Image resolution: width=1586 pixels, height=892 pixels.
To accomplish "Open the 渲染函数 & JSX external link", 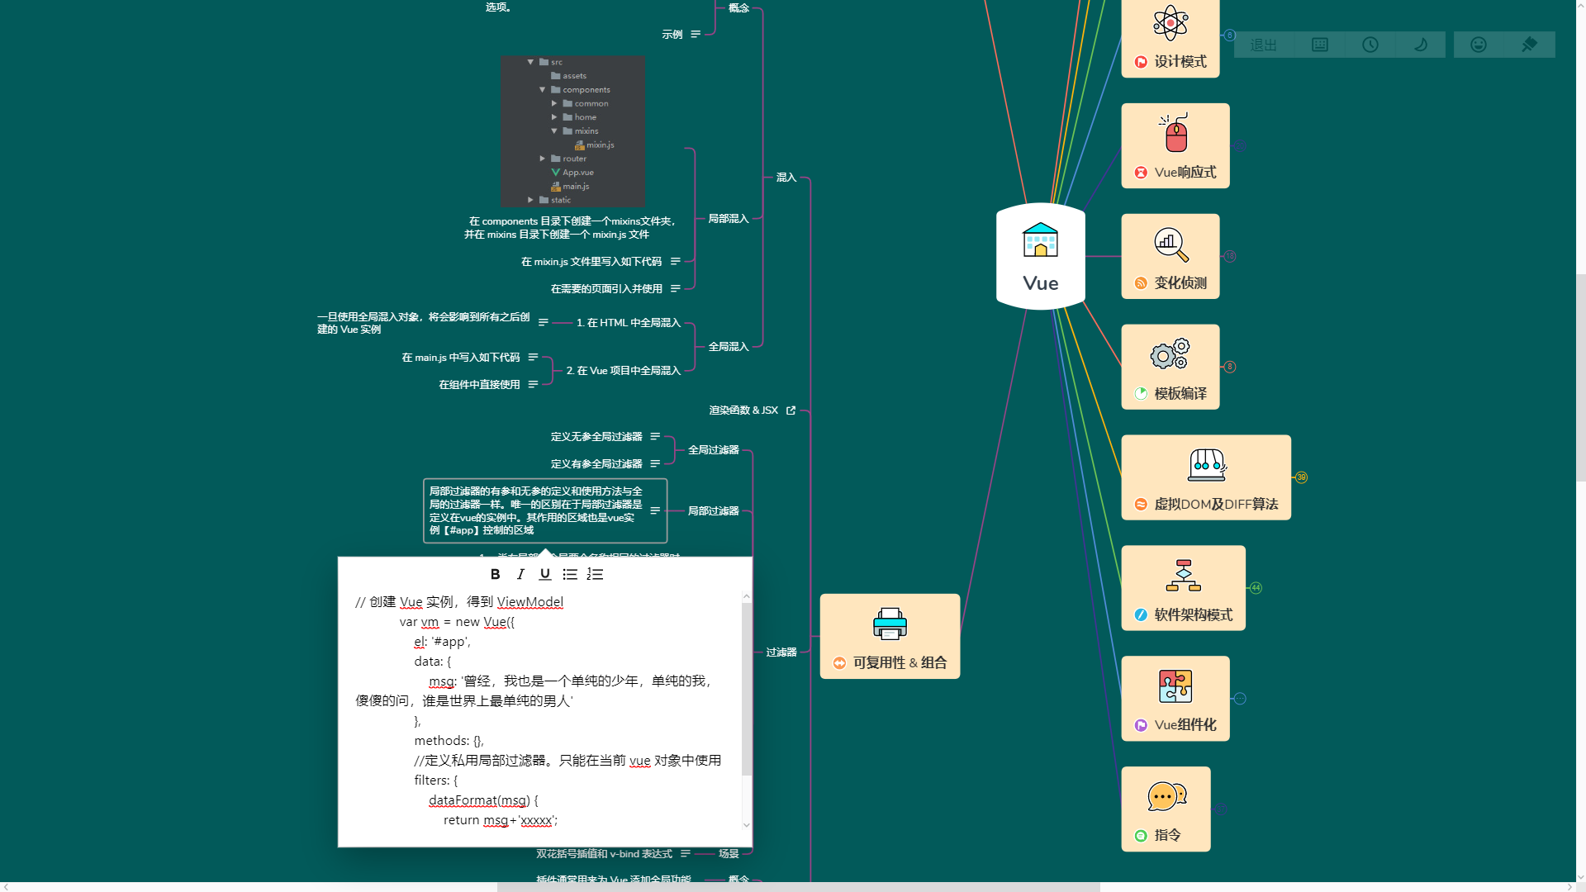I will [x=791, y=410].
